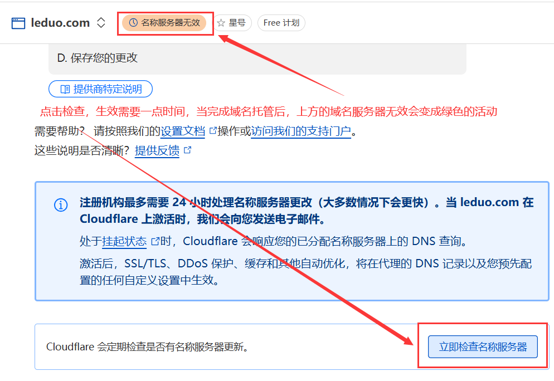Image resolution: width=554 pixels, height=381 pixels.
Task: Open the 设置文档 link
Action: point(183,131)
